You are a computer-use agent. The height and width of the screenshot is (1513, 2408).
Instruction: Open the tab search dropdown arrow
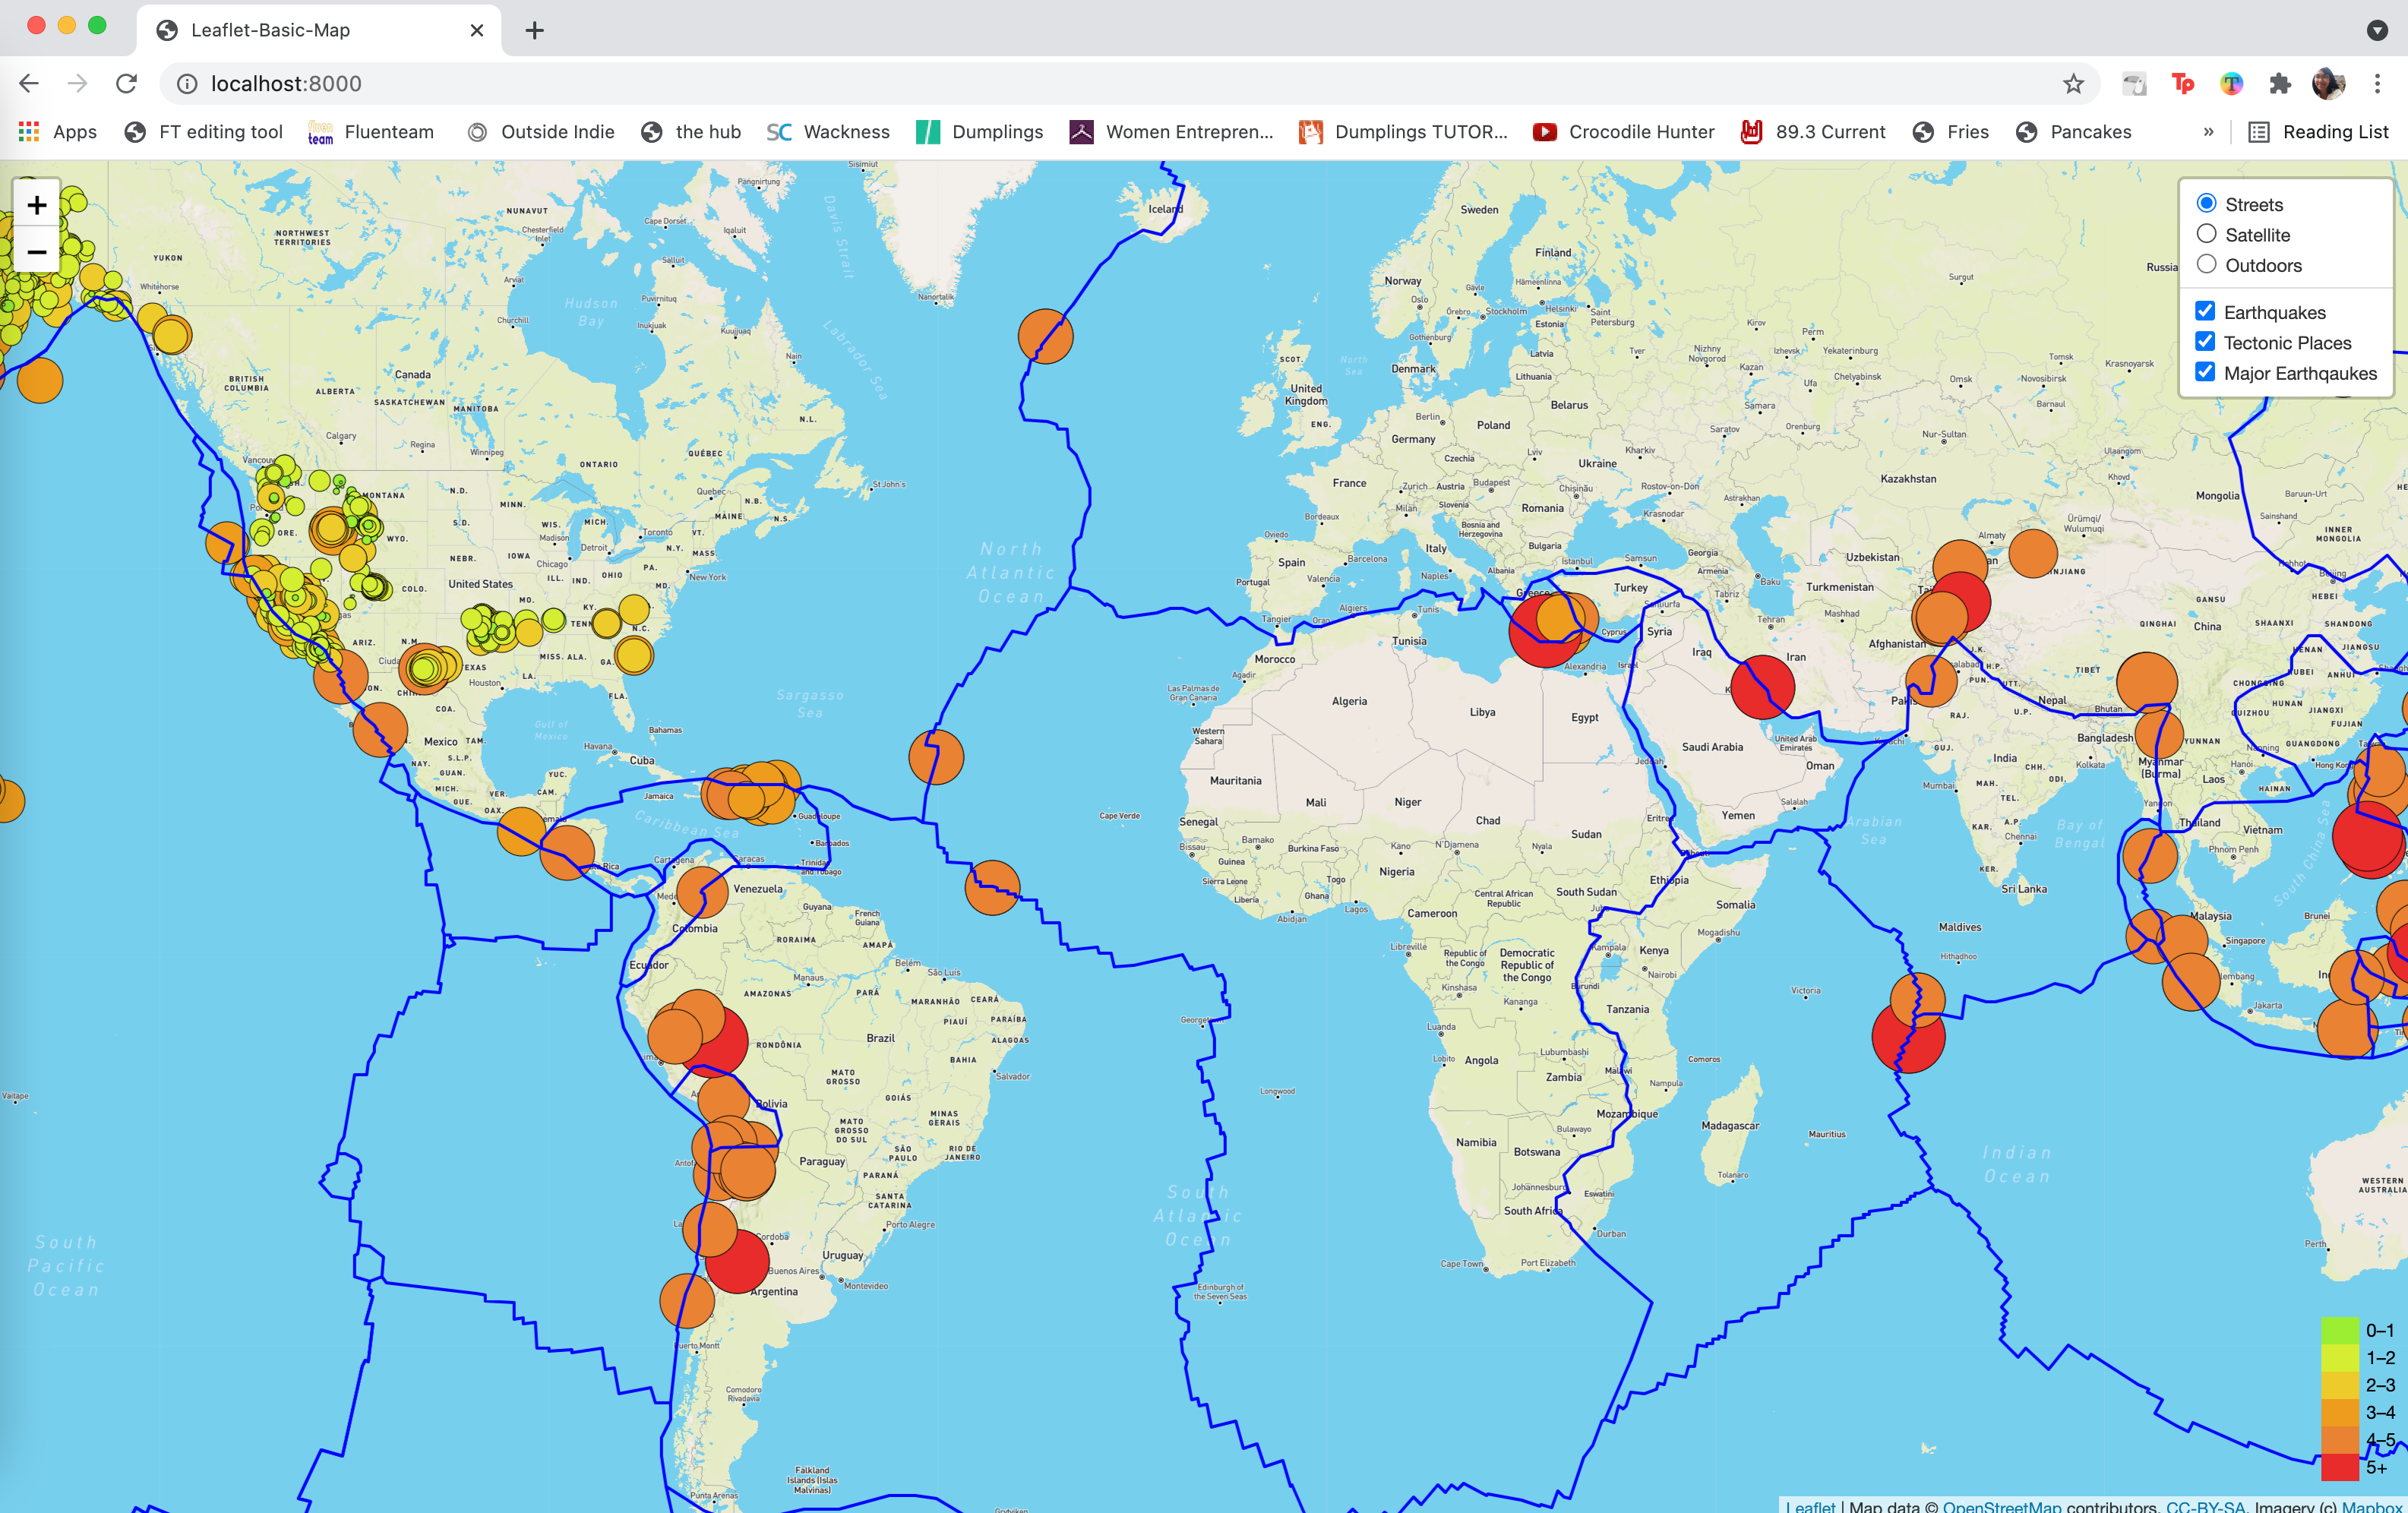pyautogui.click(x=2378, y=30)
